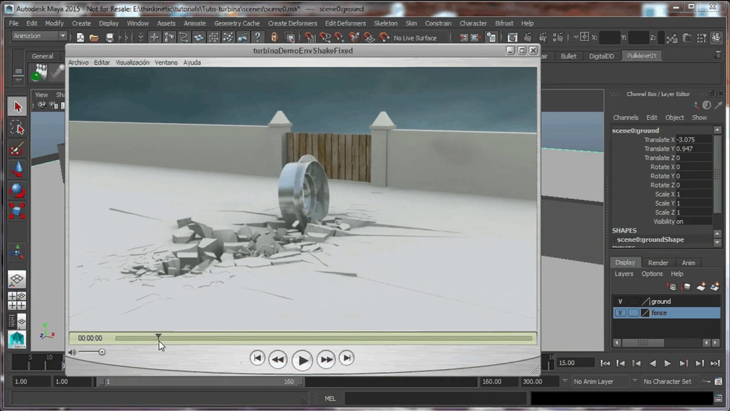Screen dimensions: 730x411
Task: Open the Anim layer tab
Action: tap(688, 262)
